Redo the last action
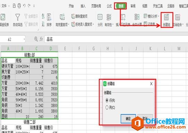This screenshot has width=188, height=133. (x=29, y=6)
